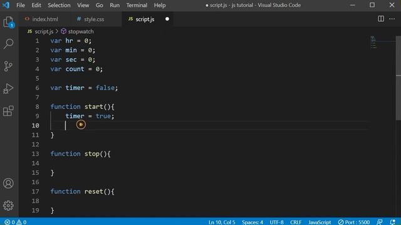Click line number 13 in gutter

[36, 154]
